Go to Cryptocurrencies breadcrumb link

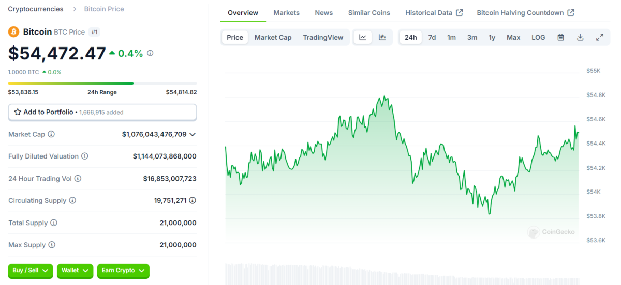pos(36,9)
